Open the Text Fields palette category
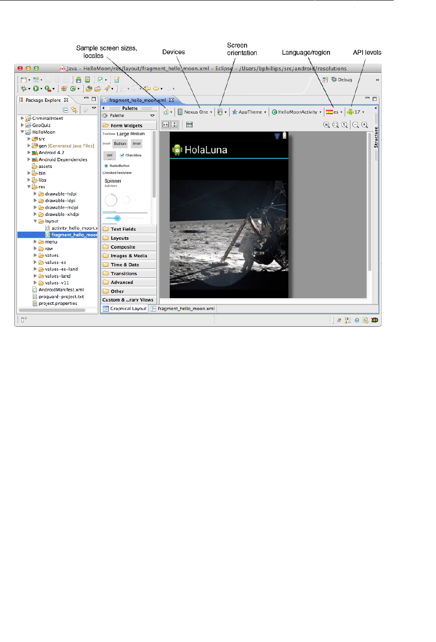This screenshot has width=436, height=642. tap(129, 229)
